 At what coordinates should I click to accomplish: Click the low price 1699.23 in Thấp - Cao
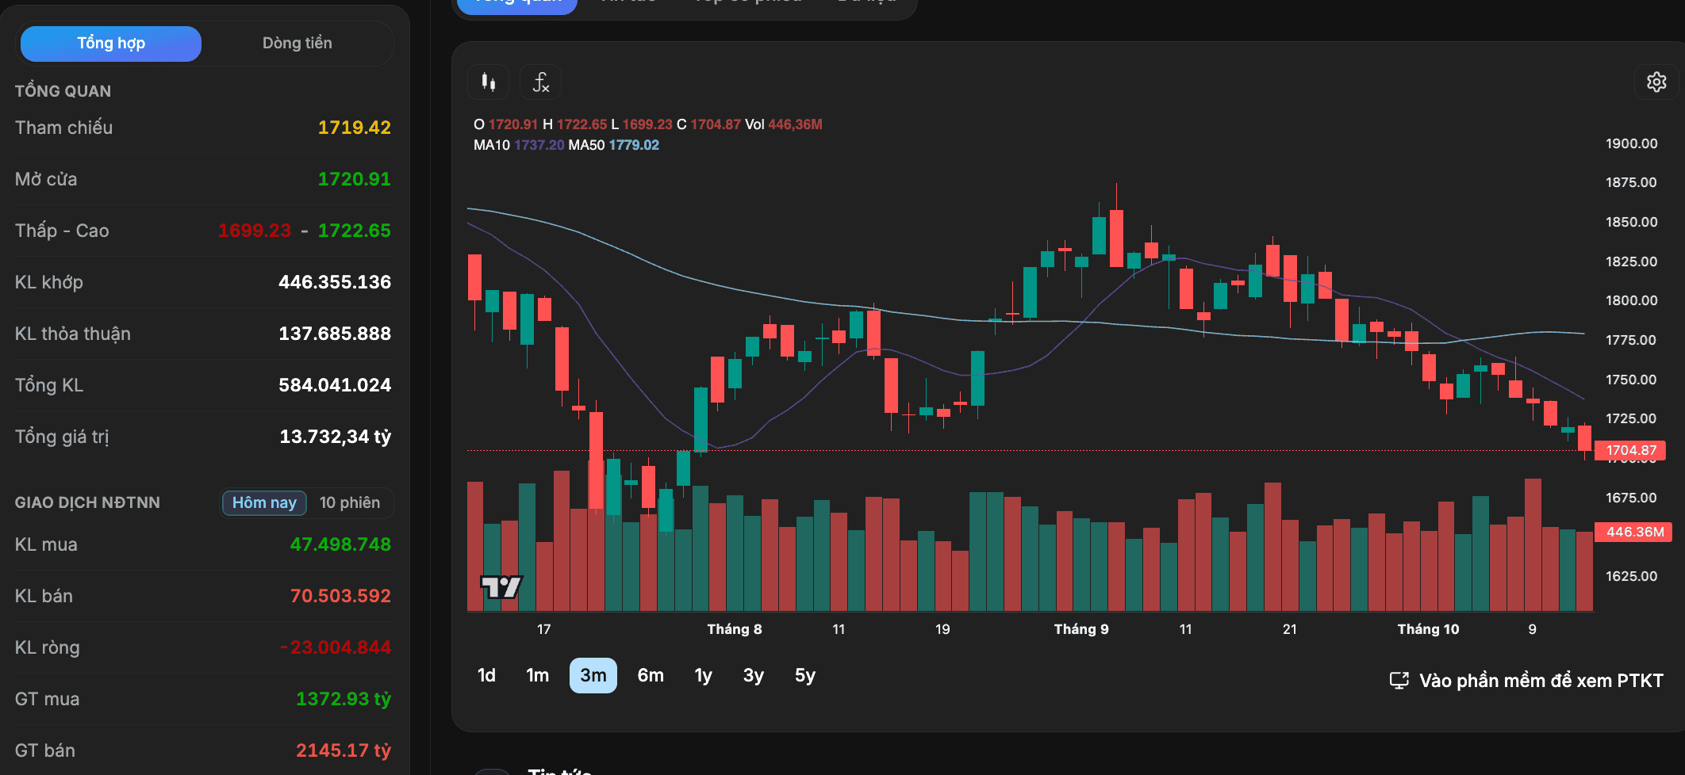(x=255, y=231)
